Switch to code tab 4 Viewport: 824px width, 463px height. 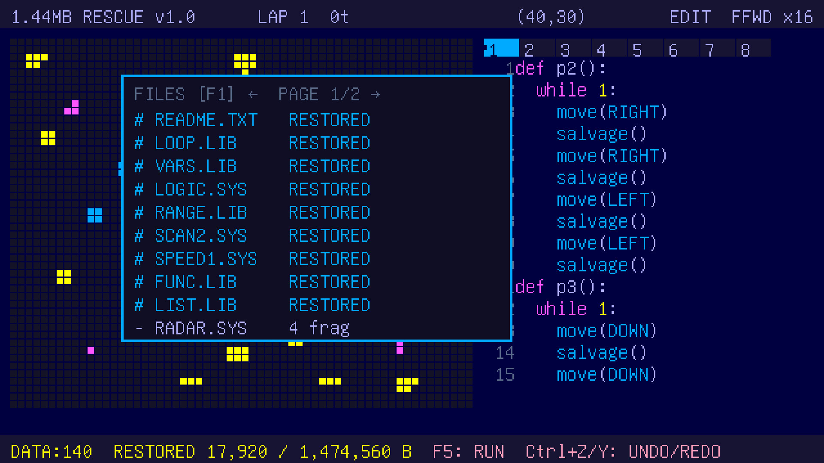609,48
